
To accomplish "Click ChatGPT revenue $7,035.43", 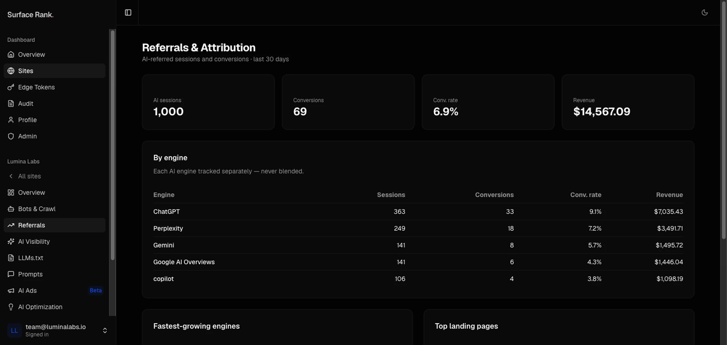I will pos(669,212).
